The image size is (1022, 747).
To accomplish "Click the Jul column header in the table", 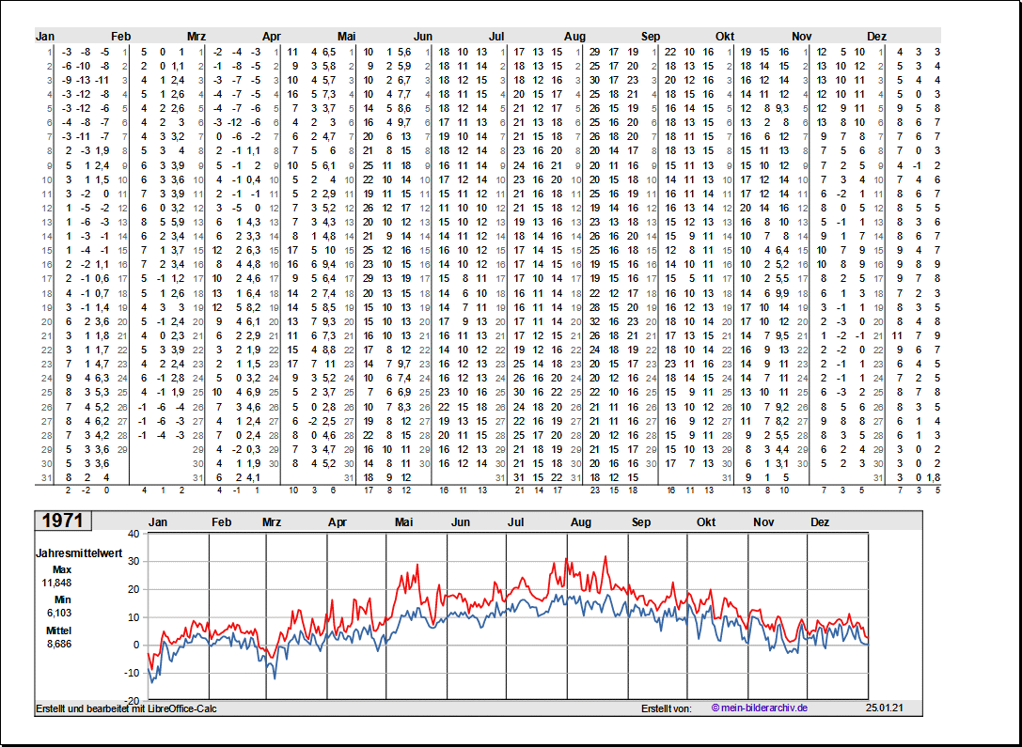I will (497, 37).
